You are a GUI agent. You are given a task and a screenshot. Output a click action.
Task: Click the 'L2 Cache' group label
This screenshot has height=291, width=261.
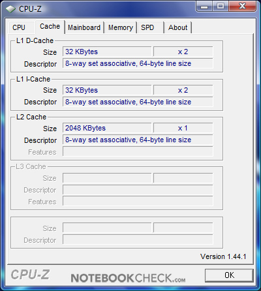pyautogui.click(x=31, y=117)
